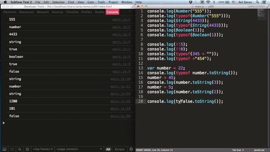270x152 pixels.
Task: Click the dock-to-window icon in DevTools status bar
Action: tap(4, 149)
